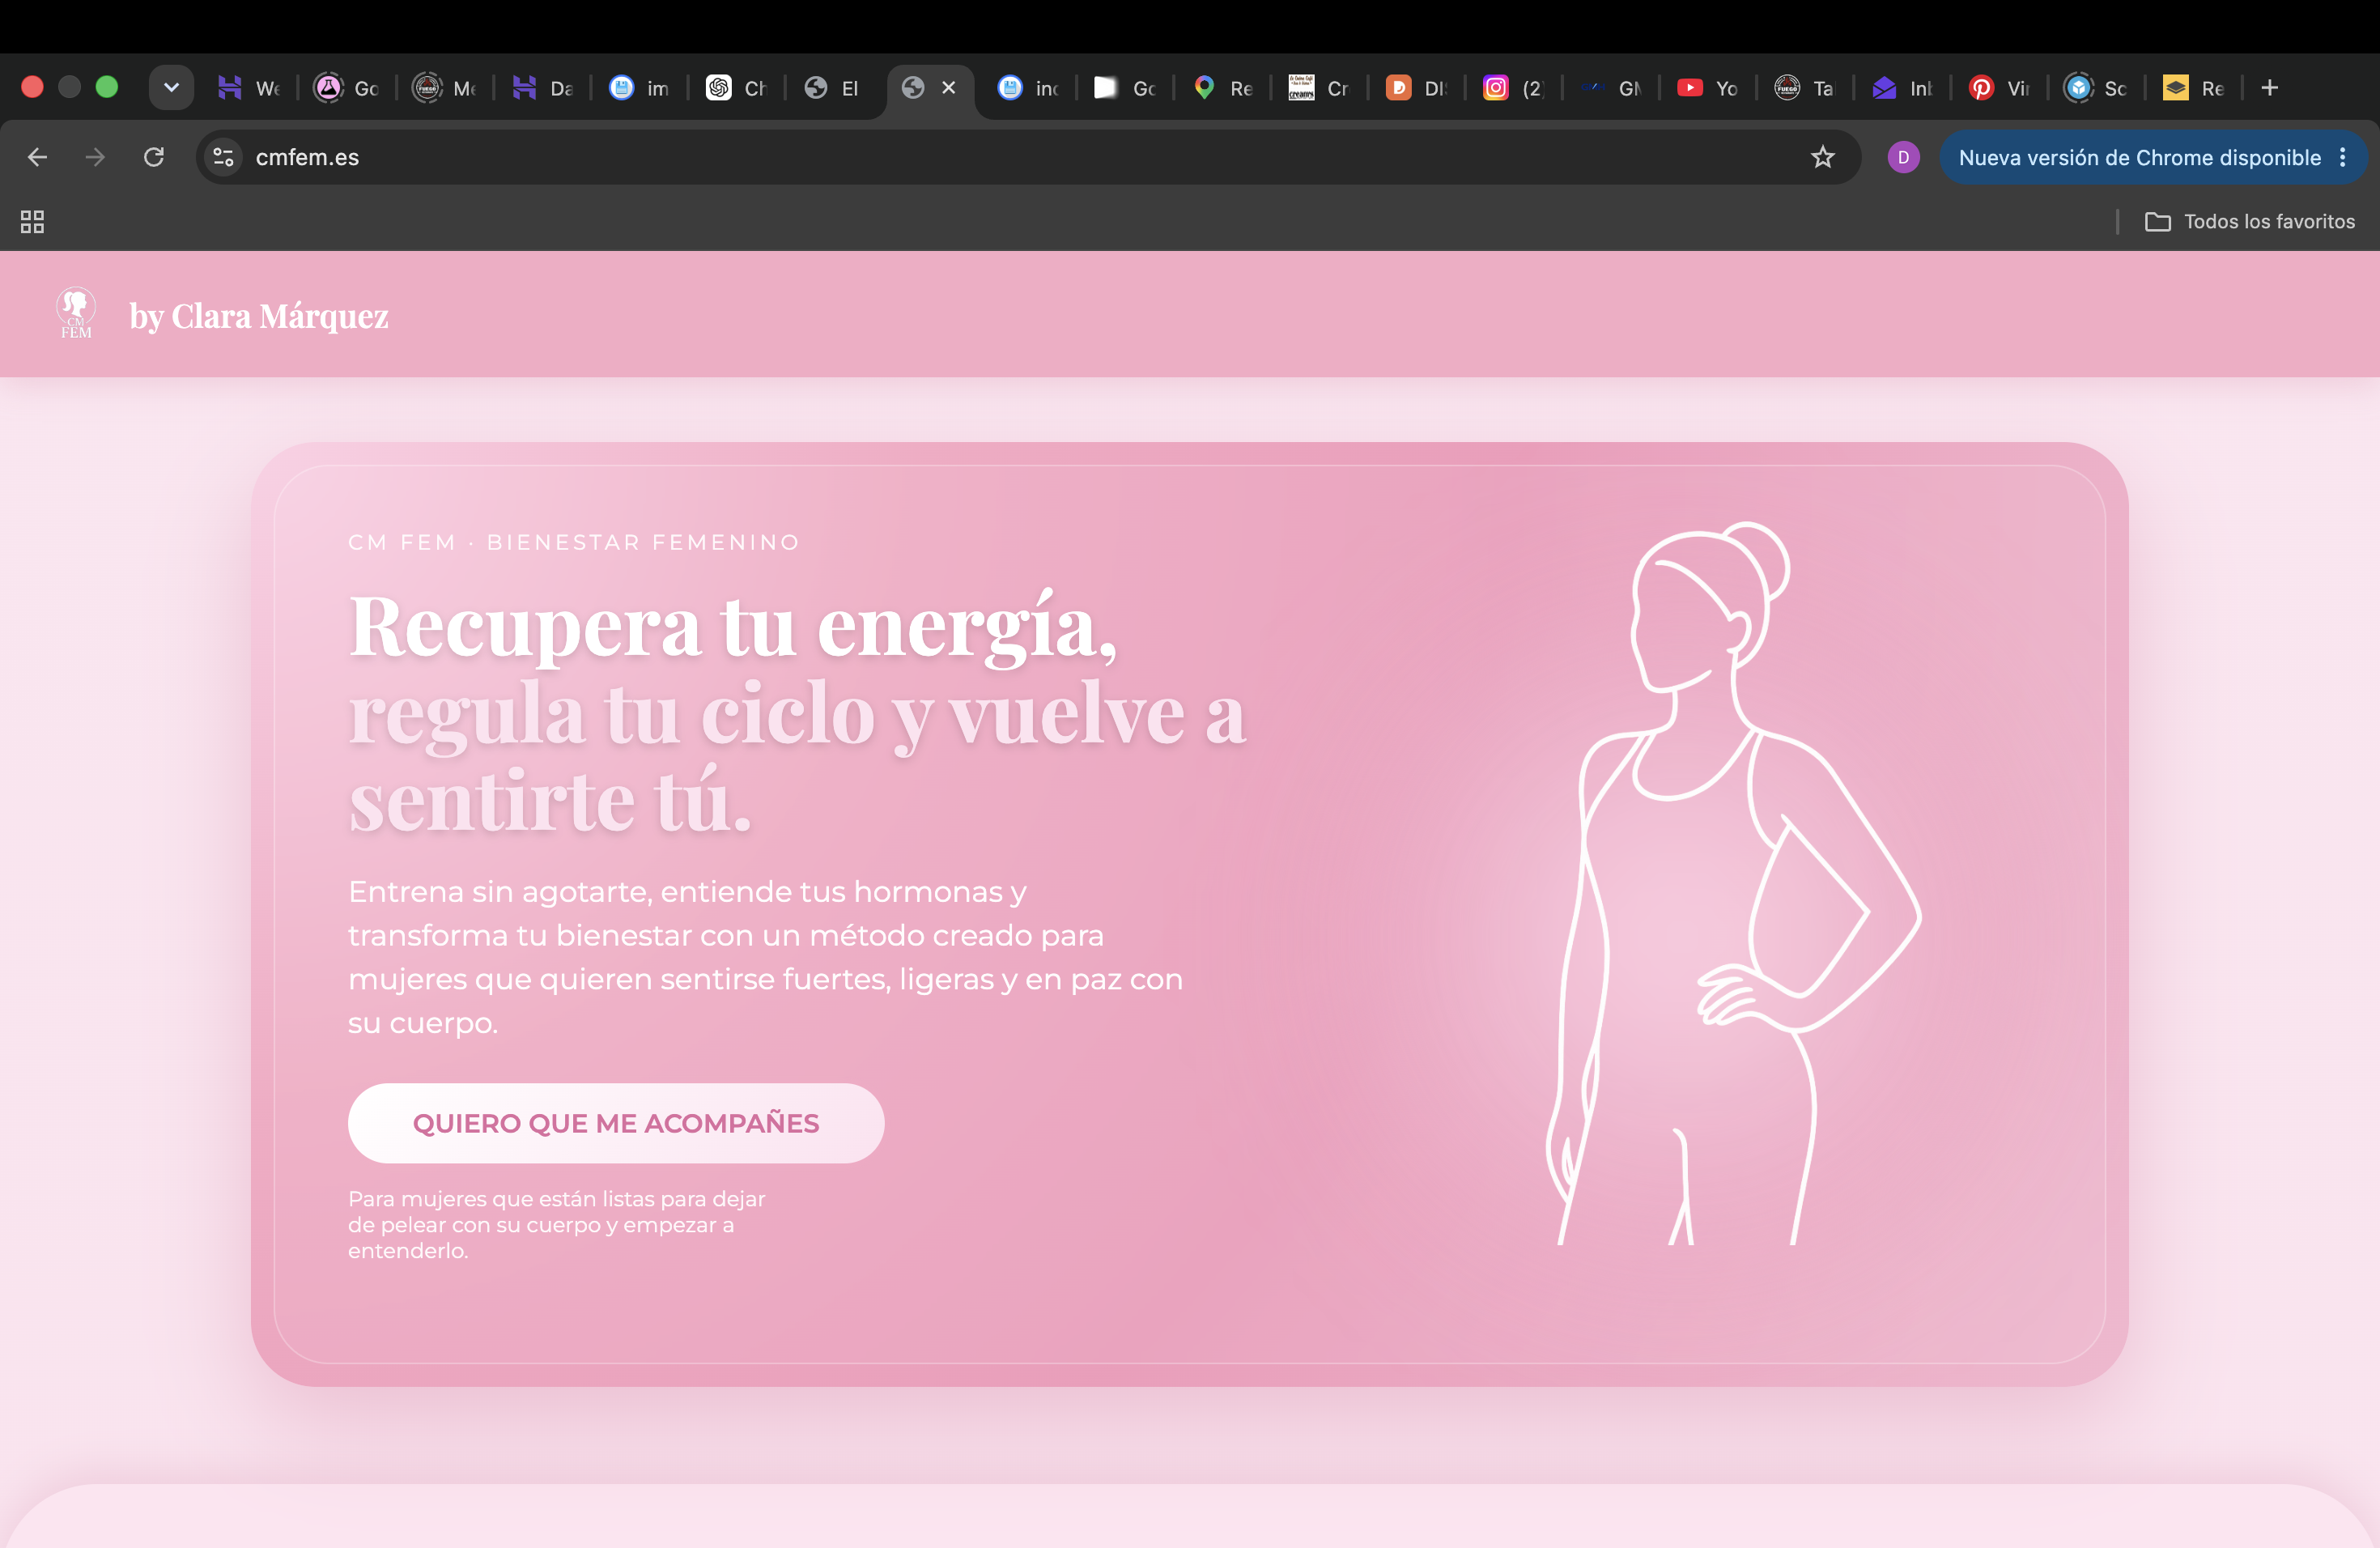The image size is (2380, 1548).
Task: Click 'CM FEM · BIENESTAR FEMENINO' text
Action: (574, 542)
